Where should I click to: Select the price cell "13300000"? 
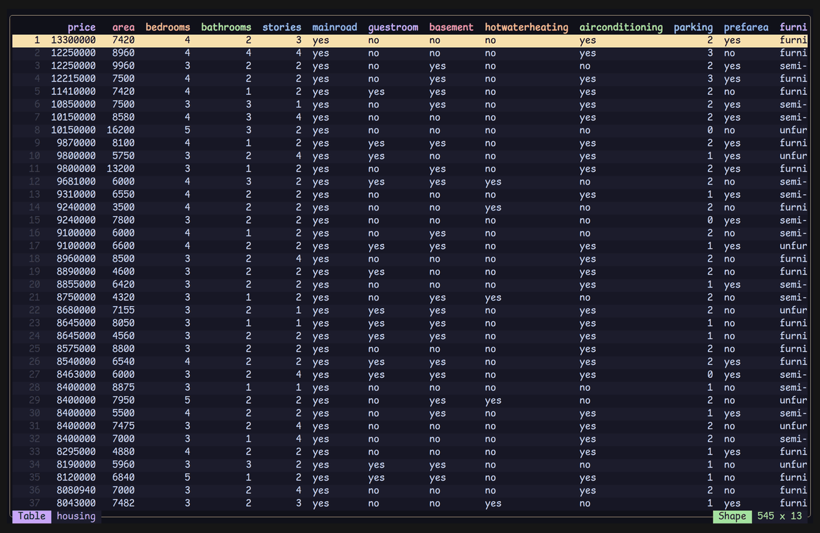click(x=73, y=40)
